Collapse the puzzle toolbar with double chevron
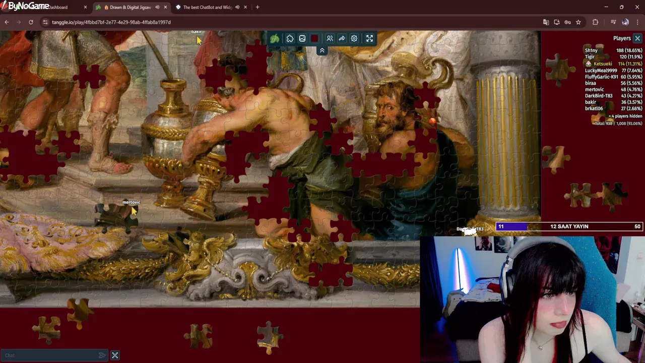 click(x=322, y=50)
